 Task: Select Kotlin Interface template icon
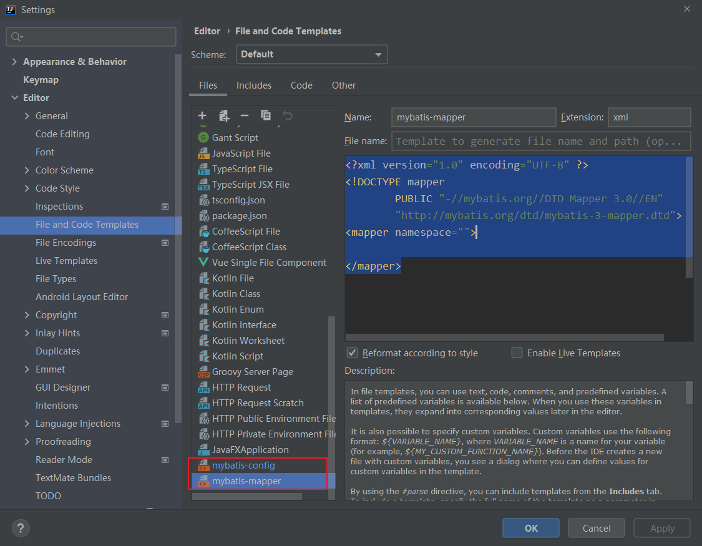click(x=203, y=325)
